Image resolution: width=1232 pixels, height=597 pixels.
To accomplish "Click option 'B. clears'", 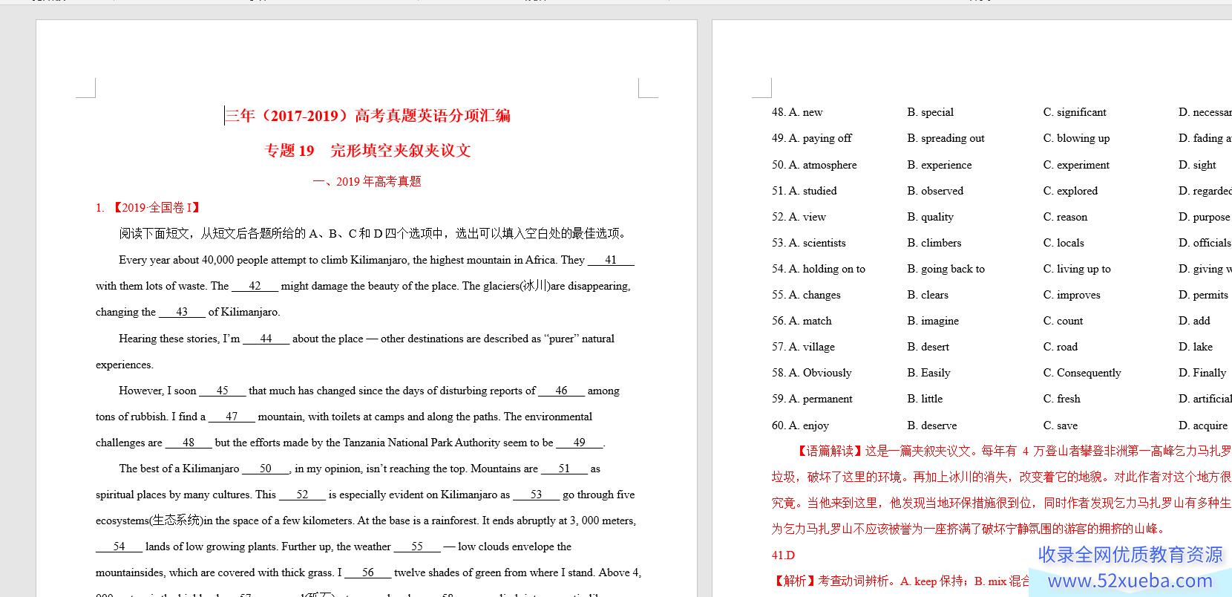I will [x=928, y=295].
